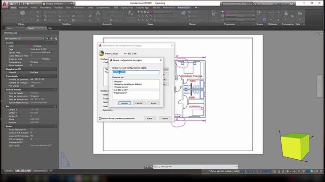Open the command line history dropdown arrow
Screen dimensions: 325x182
tap(237, 167)
